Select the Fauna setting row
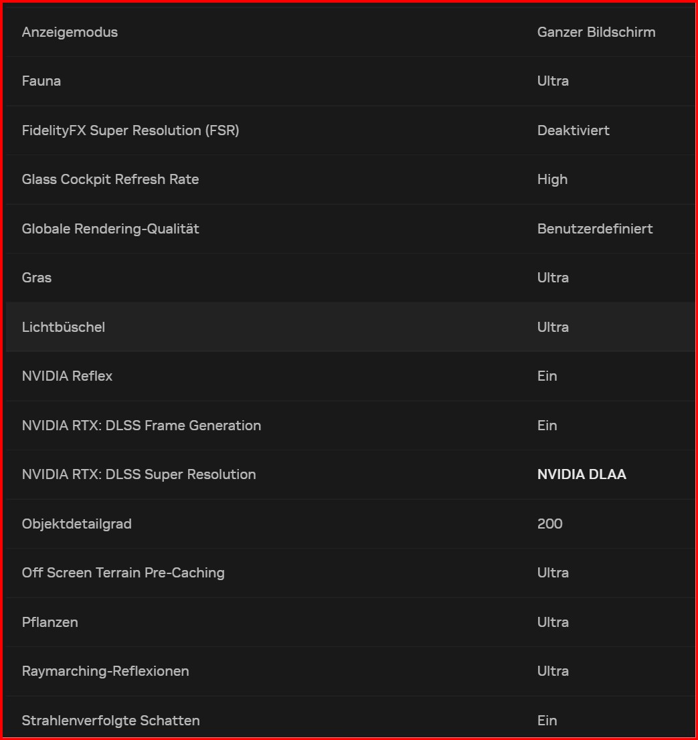This screenshot has width=698, height=740. point(41,81)
